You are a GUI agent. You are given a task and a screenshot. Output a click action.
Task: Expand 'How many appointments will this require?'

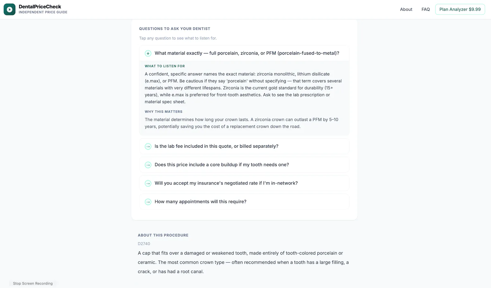pyautogui.click(x=244, y=202)
